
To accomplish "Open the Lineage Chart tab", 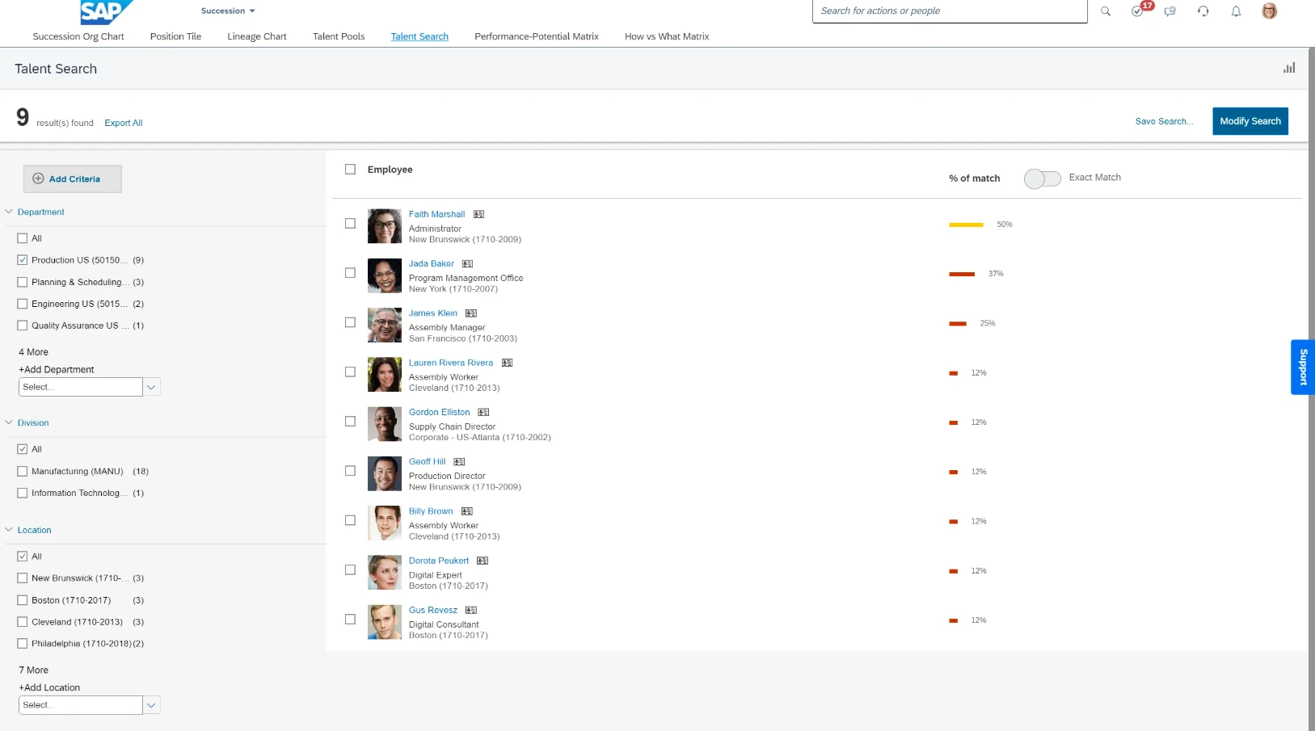I will (257, 36).
